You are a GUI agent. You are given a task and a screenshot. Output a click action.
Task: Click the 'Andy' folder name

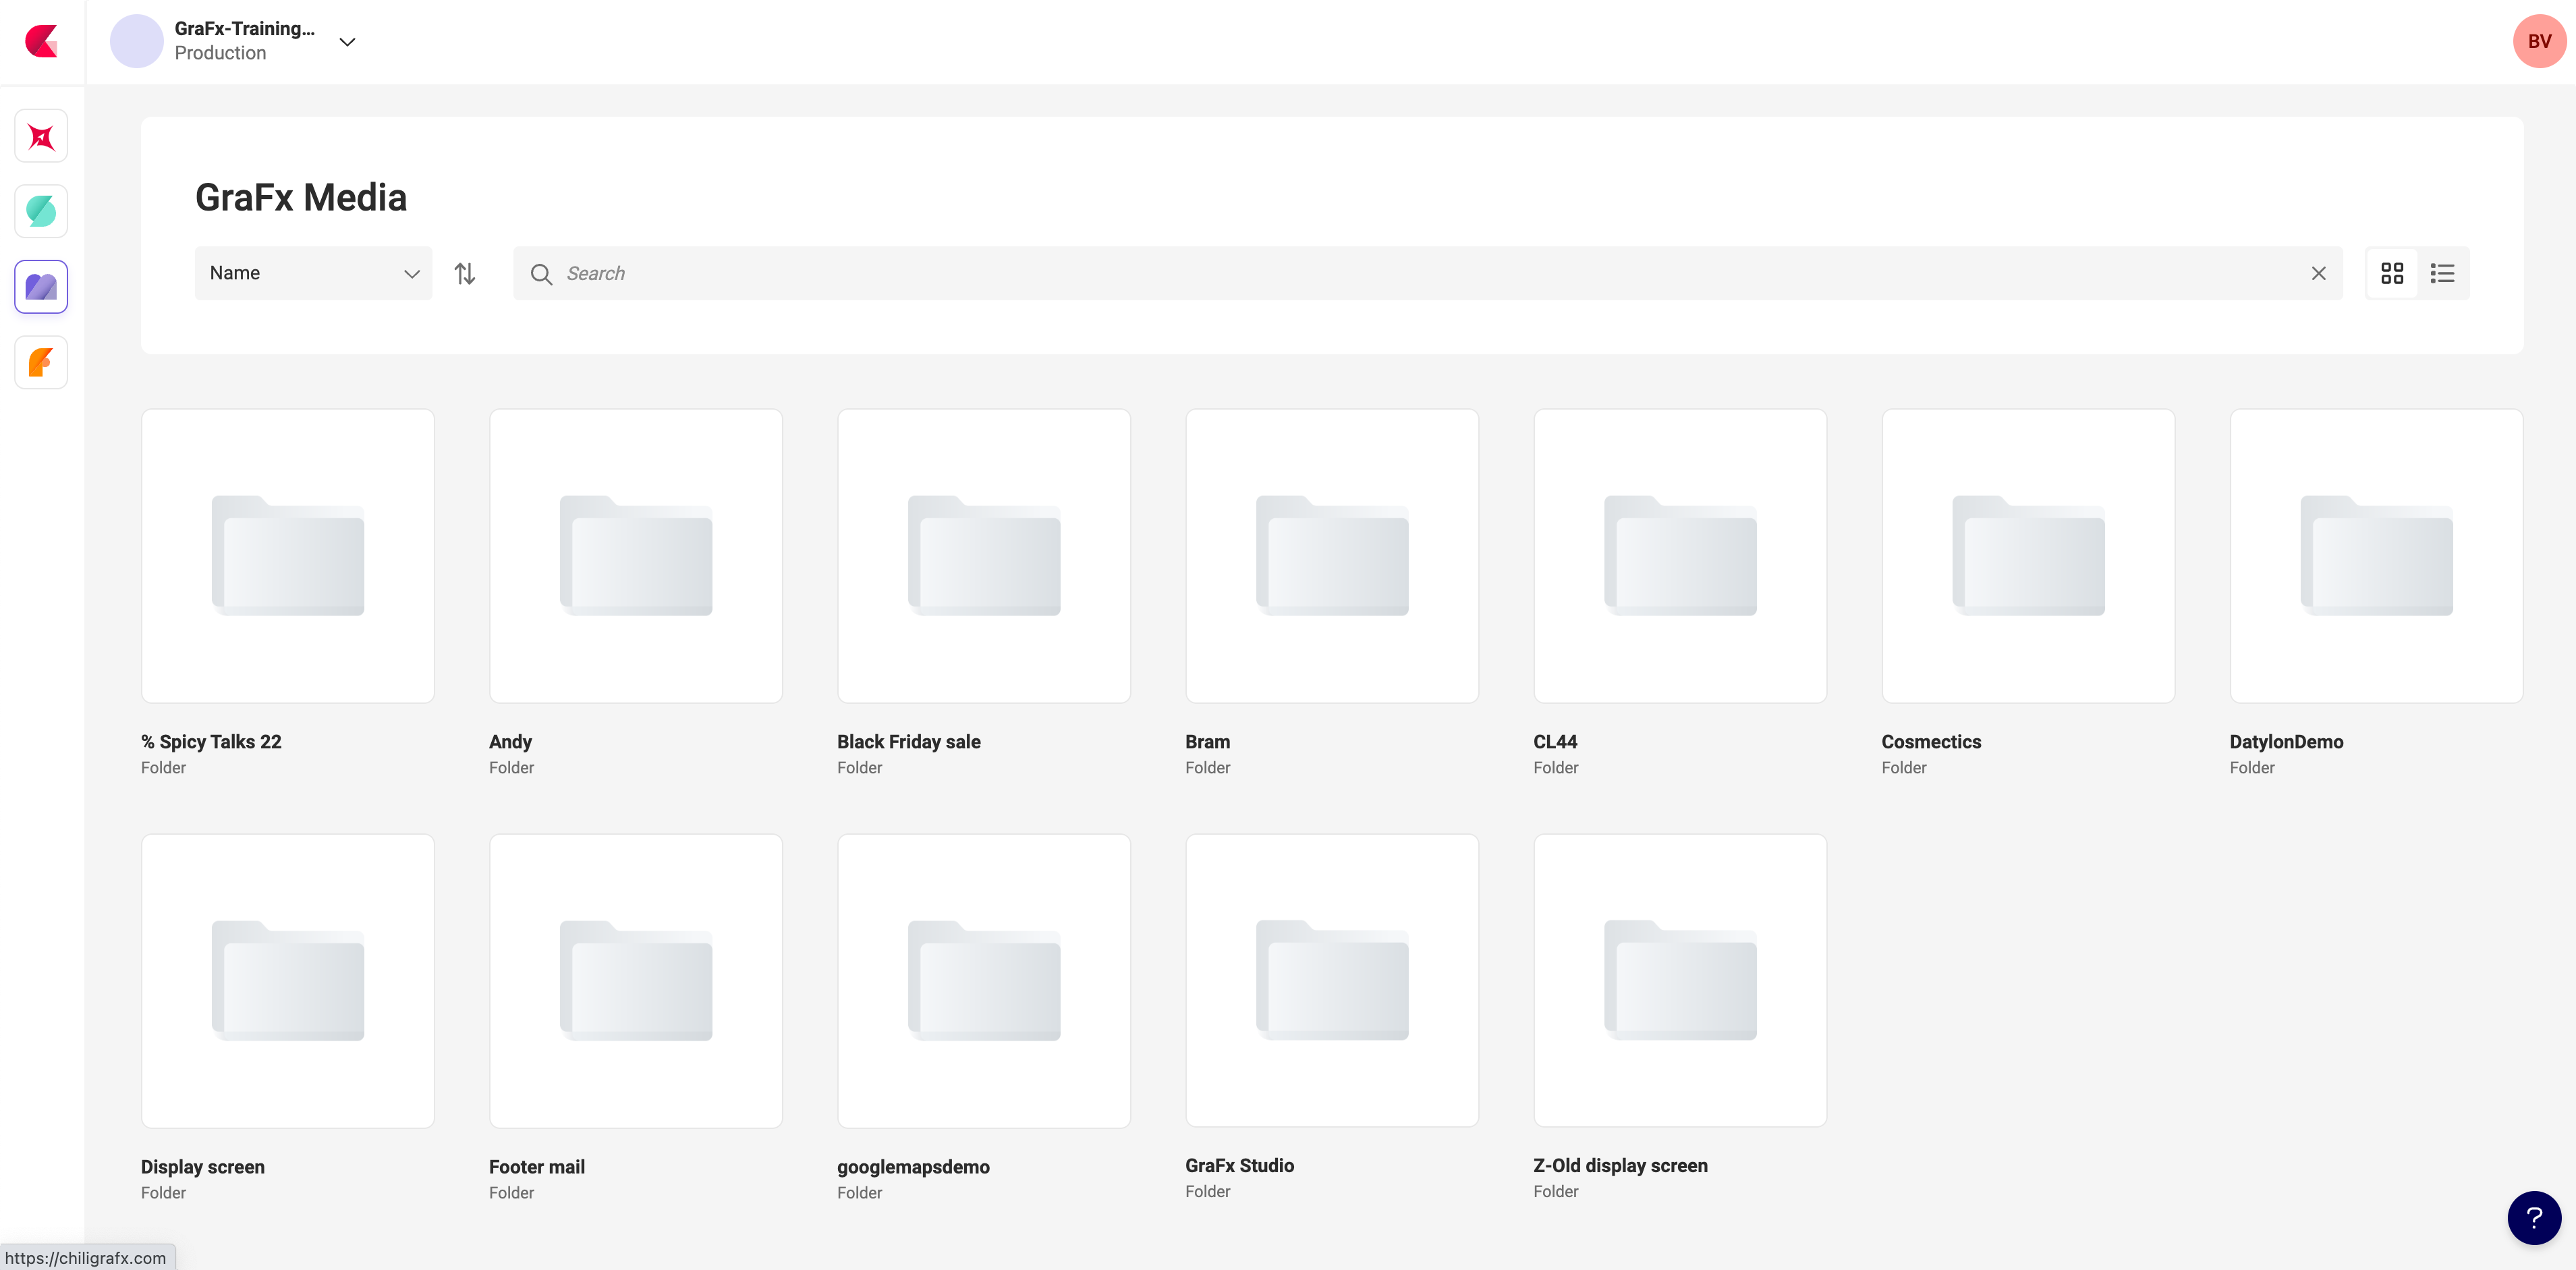point(510,742)
